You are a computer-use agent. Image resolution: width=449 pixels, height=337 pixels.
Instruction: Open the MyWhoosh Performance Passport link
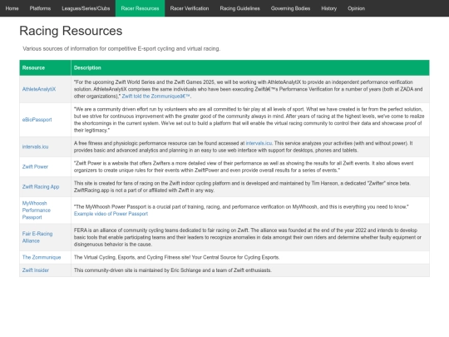(x=37, y=211)
